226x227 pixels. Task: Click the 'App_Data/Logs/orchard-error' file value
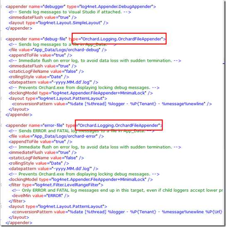(65, 136)
